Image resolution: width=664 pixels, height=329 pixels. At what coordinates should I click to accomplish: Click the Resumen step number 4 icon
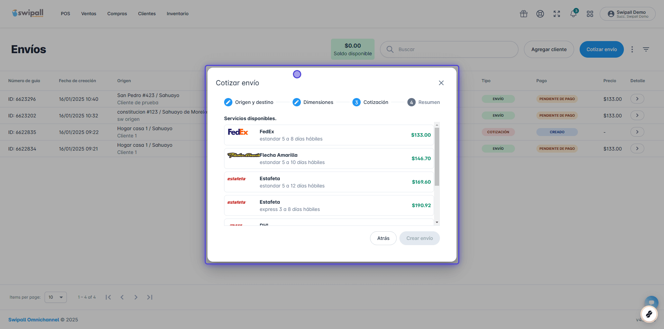tap(412, 102)
